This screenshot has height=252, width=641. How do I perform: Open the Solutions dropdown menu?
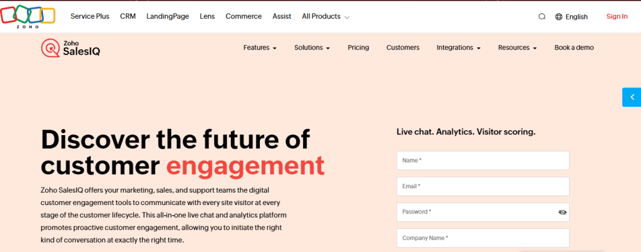312,48
